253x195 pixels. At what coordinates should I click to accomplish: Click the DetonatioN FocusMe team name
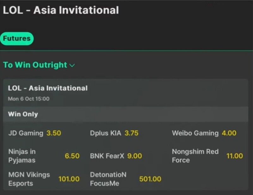(108, 179)
